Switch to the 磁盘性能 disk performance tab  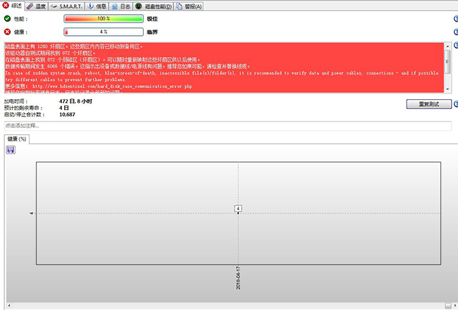(x=152, y=6)
